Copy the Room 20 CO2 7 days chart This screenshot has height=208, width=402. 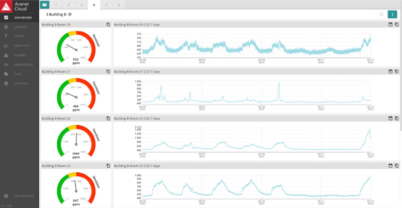tap(396, 25)
